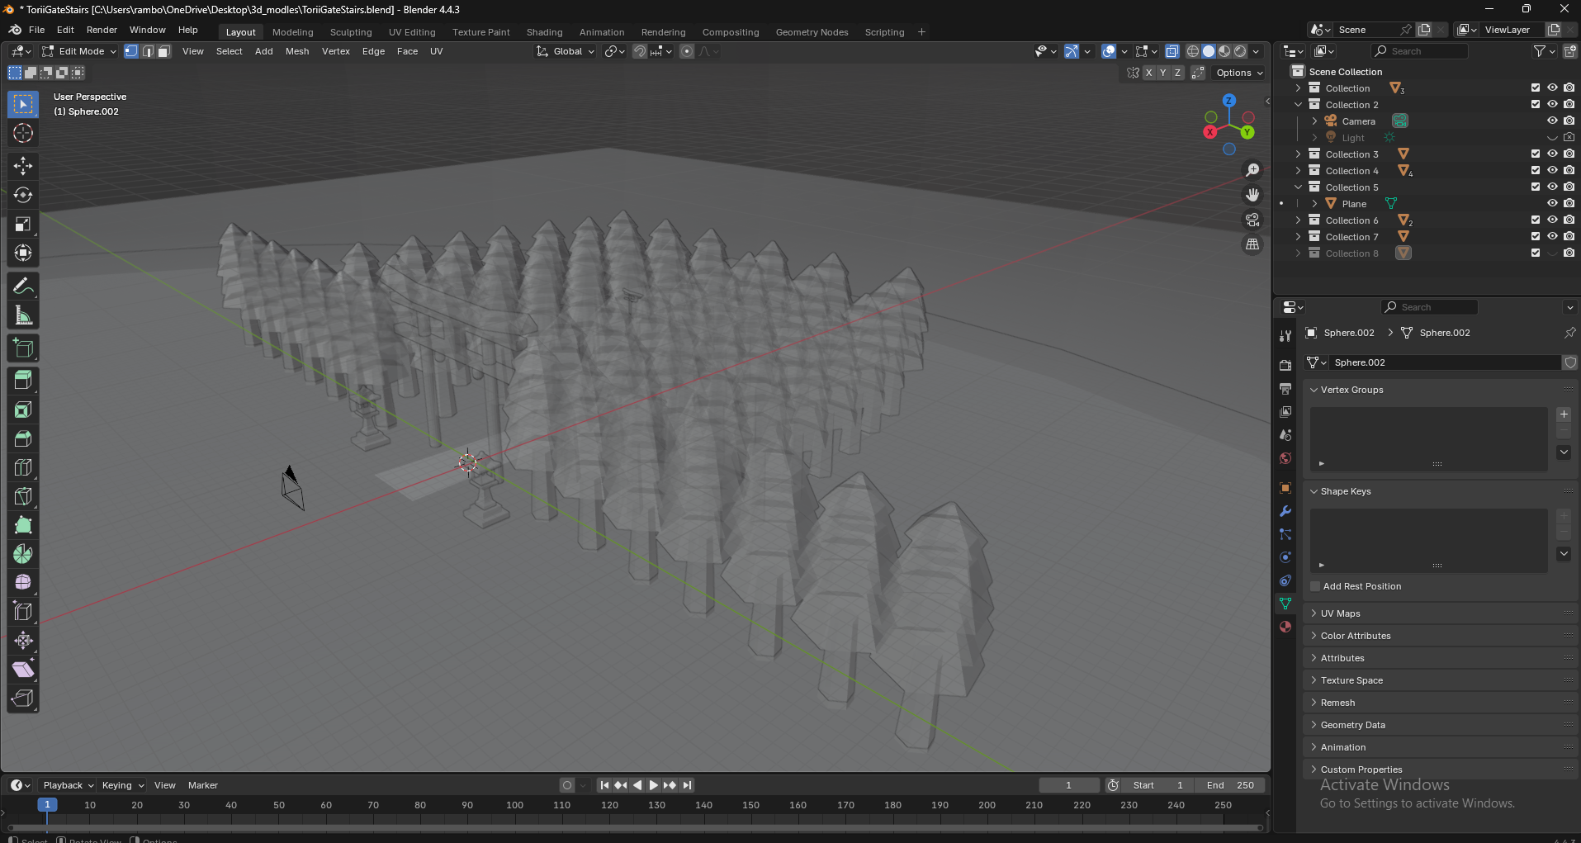The image size is (1581, 843).
Task: Expand the UV Maps panel
Action: coord(1340,613)
